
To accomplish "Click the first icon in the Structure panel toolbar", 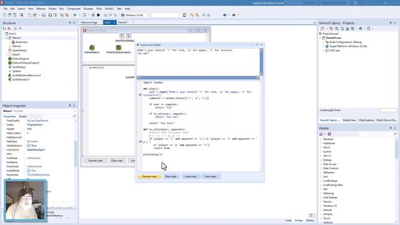I will [x=4, y=29].
